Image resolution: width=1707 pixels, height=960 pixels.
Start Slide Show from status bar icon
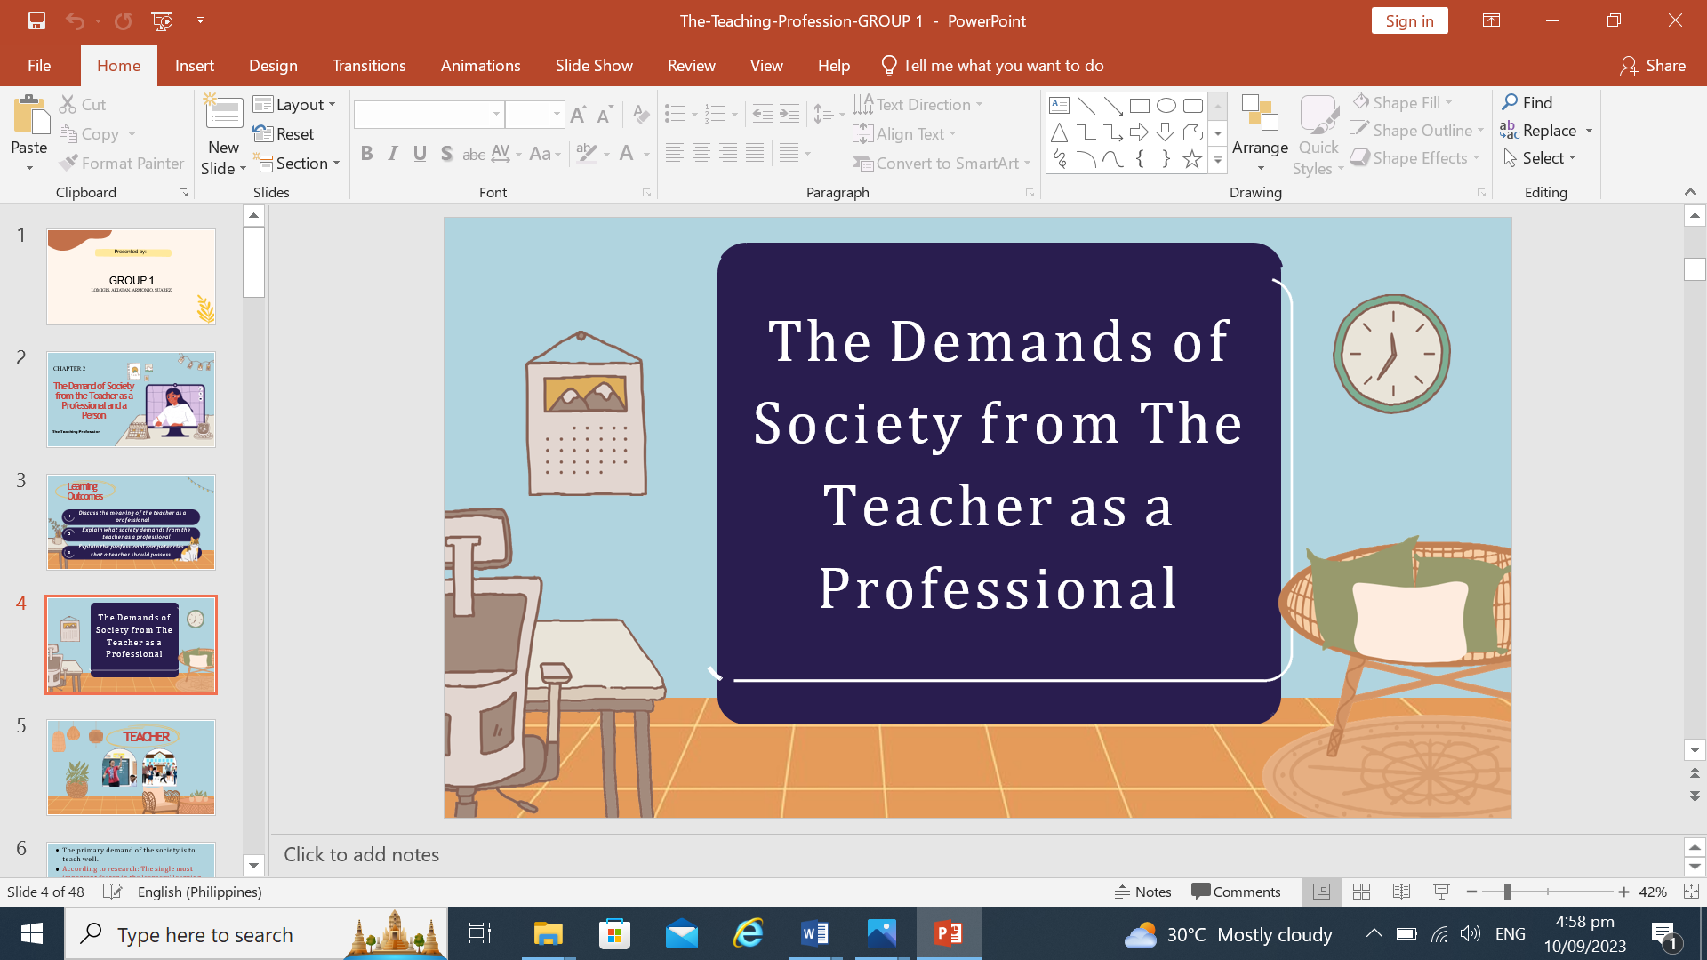pyautogui.click(x=1441, y=892)
